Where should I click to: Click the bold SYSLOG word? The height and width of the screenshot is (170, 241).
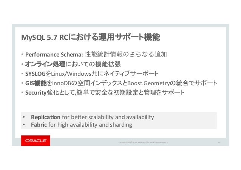click(x=36, y=74)
